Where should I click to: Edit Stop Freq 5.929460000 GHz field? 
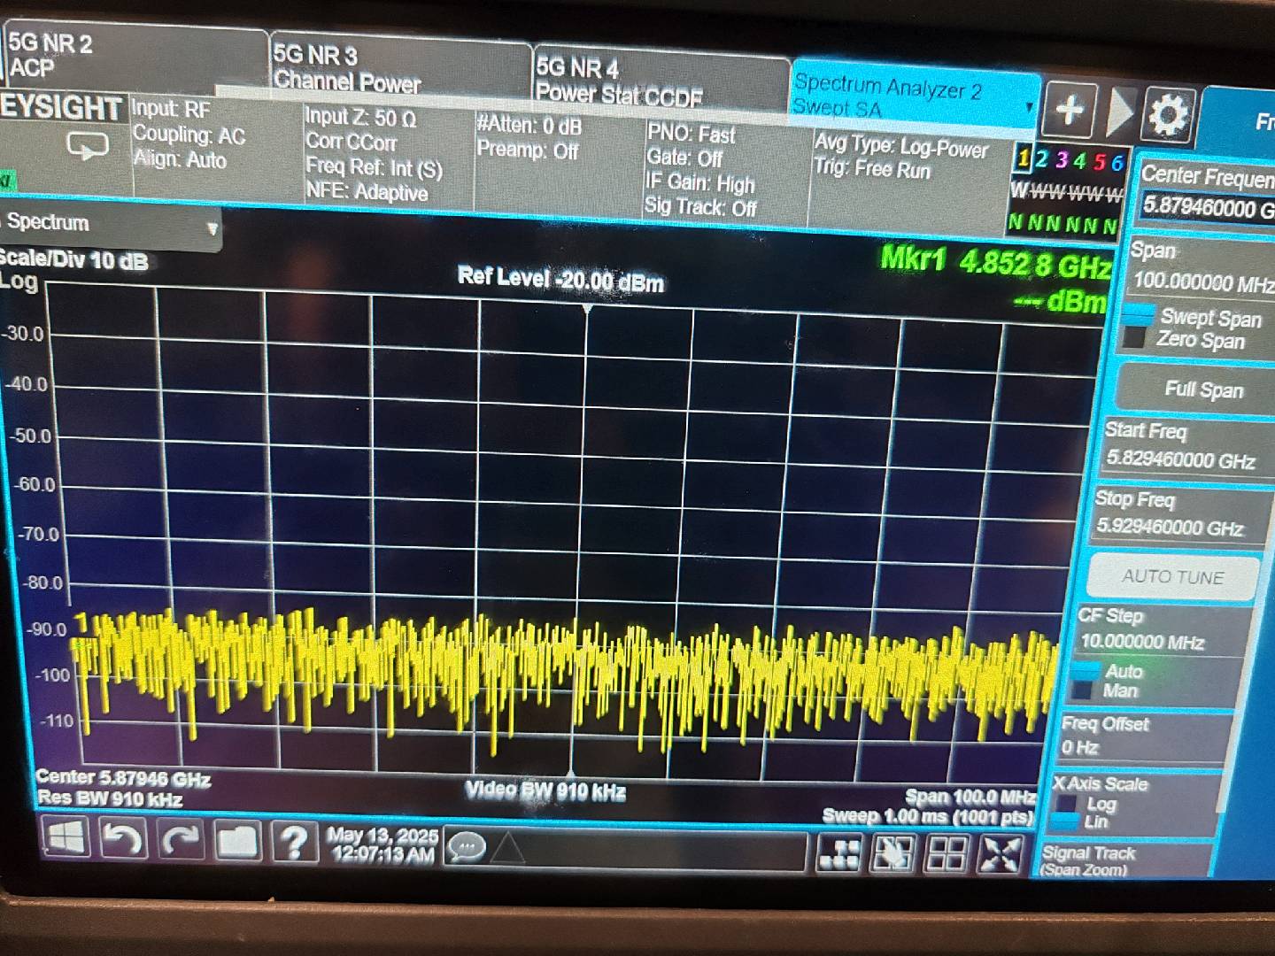1172,528
